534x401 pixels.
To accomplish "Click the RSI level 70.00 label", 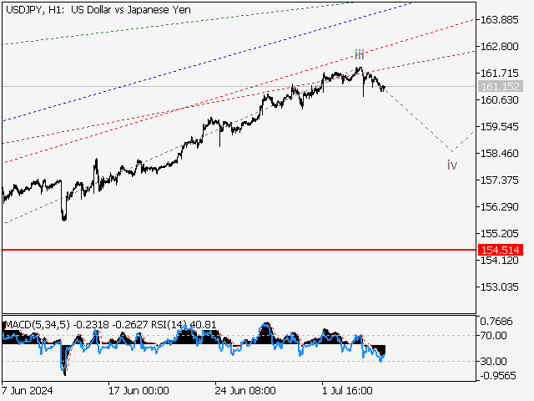I will point(493,336).
